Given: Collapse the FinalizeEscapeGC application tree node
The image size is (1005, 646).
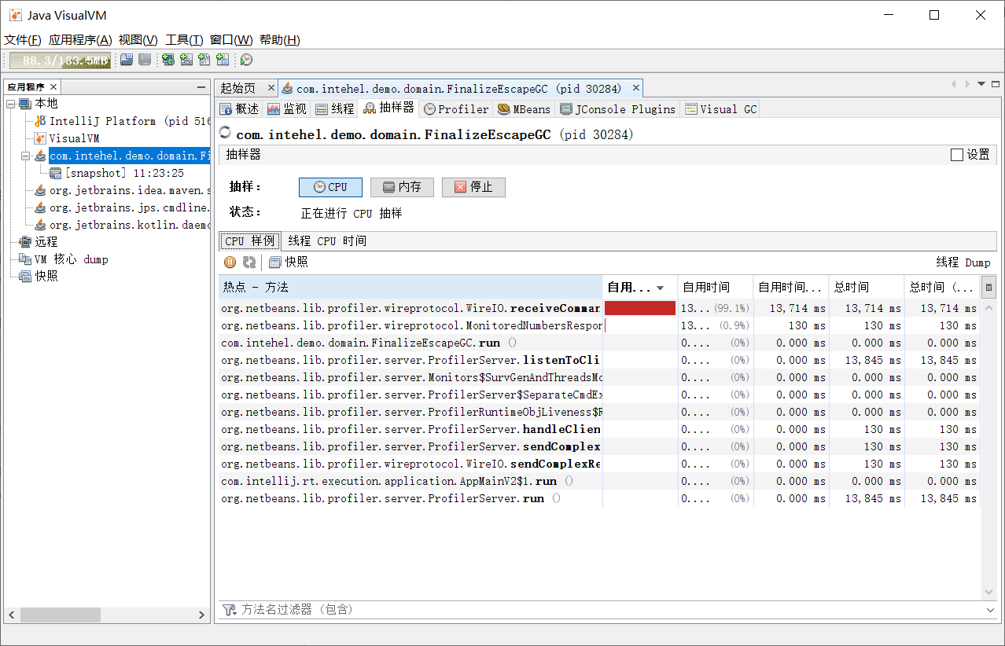Looking at the screenshot, I should pyautogui.click(x=26, y=156).
